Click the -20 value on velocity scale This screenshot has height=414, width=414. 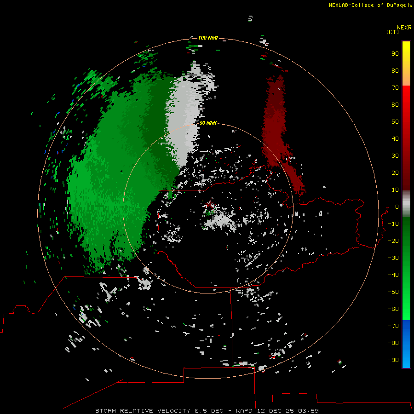click(393, 241)
